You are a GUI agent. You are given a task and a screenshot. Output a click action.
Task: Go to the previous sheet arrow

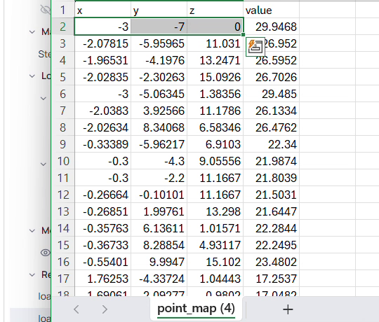[x=77, y=309]
